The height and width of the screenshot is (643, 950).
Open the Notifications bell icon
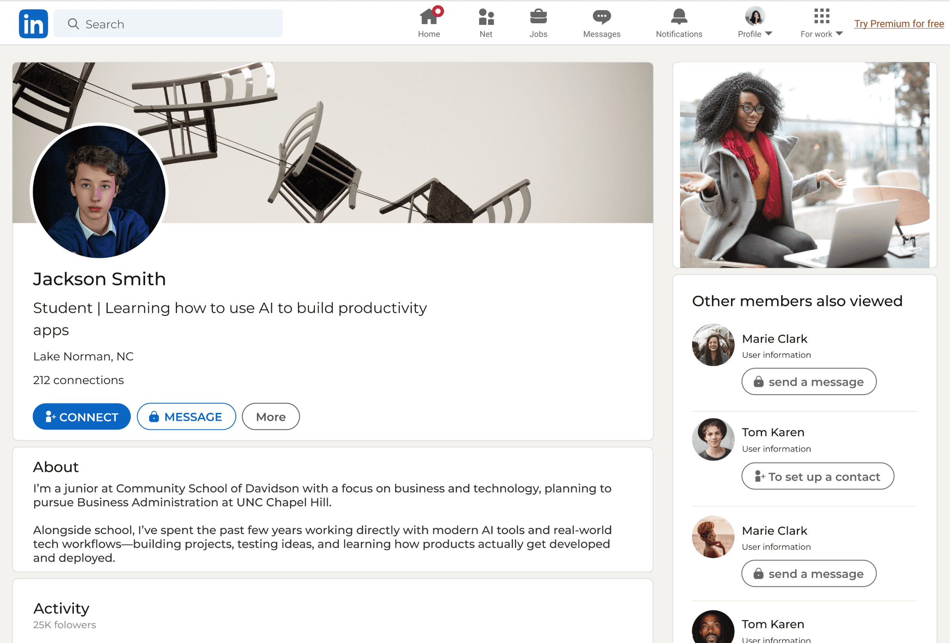[679, 17]
